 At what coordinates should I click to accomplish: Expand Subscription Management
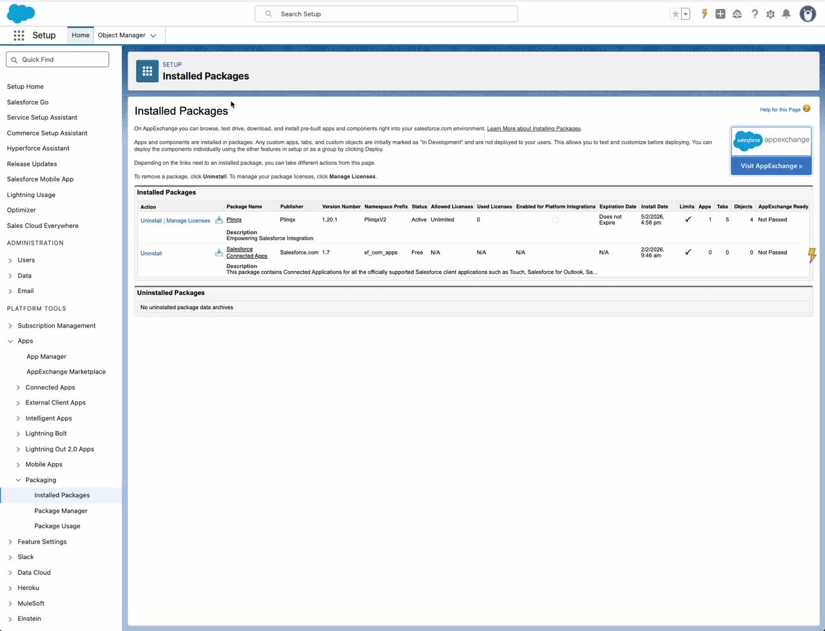pyautogui.click(x=10, y=326)
